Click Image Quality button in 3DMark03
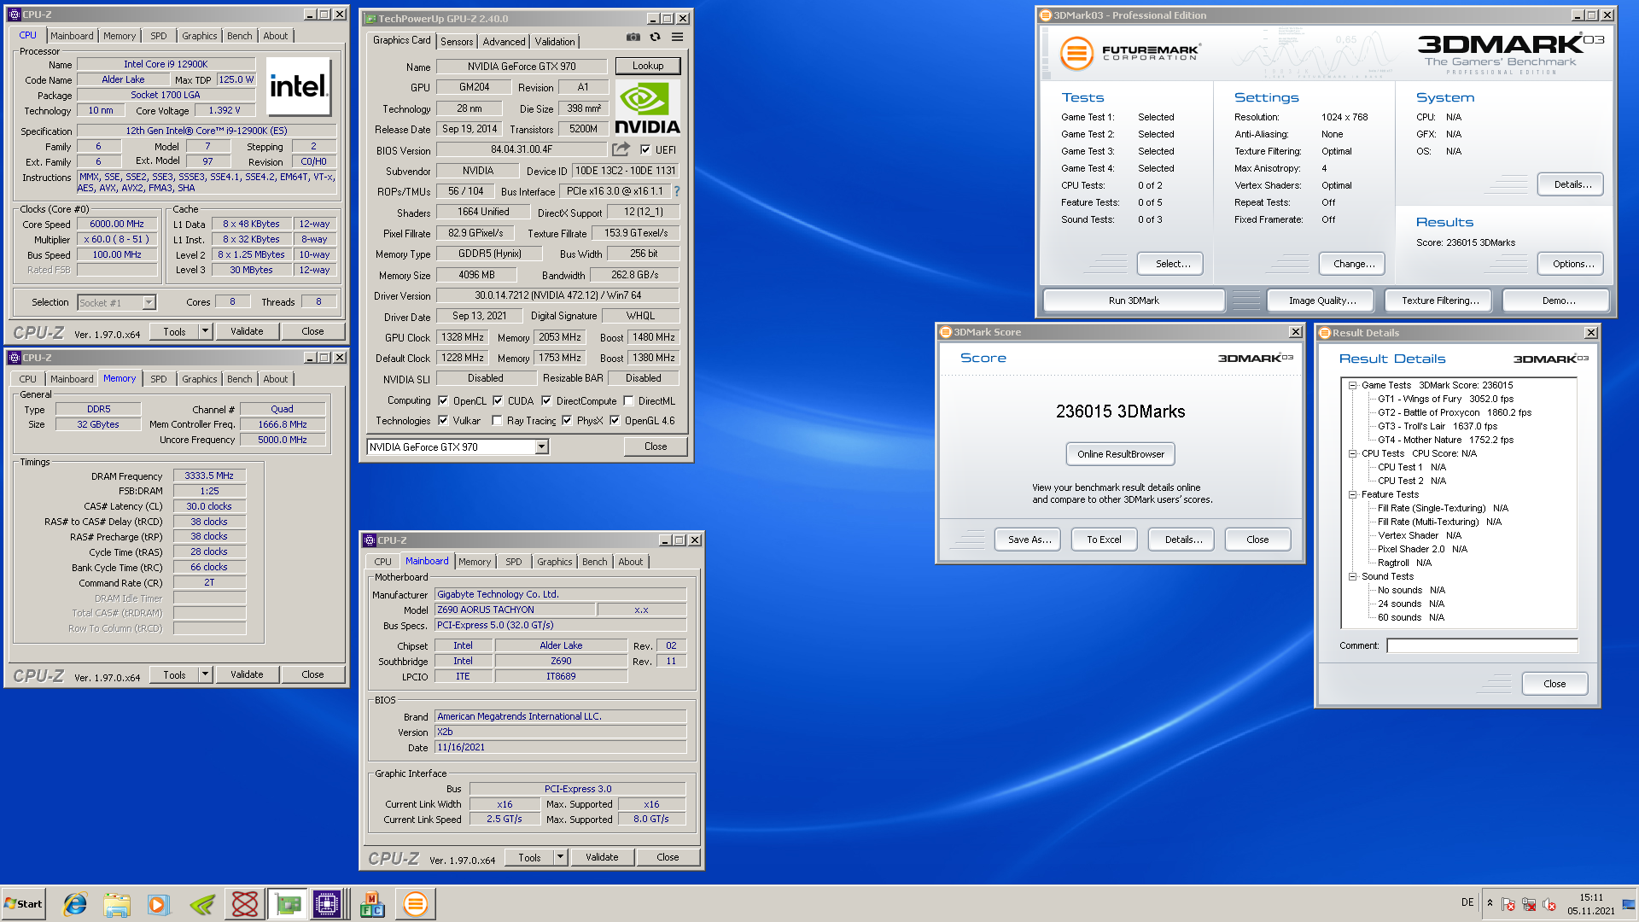The width and height of the screenshot is (1639, 922). point(1321,301)
